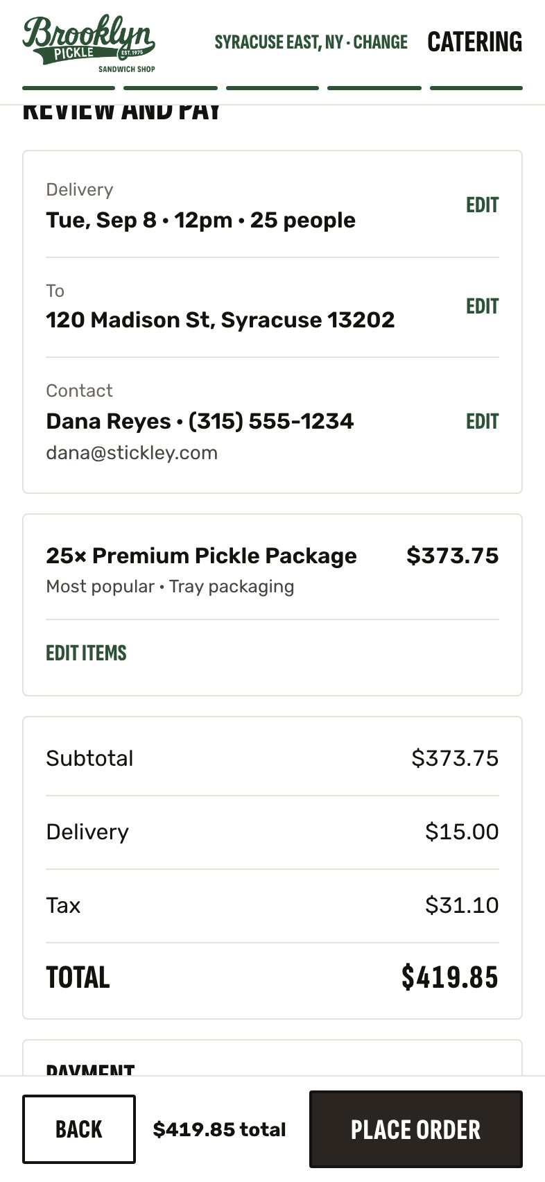Select the second progress step bar
Screen dimensions: 545x1182
tap(171, 88)
